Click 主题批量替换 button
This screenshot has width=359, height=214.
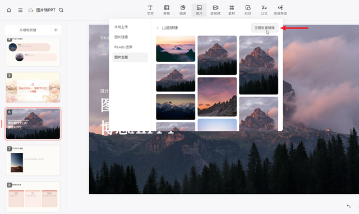point(264,28)
